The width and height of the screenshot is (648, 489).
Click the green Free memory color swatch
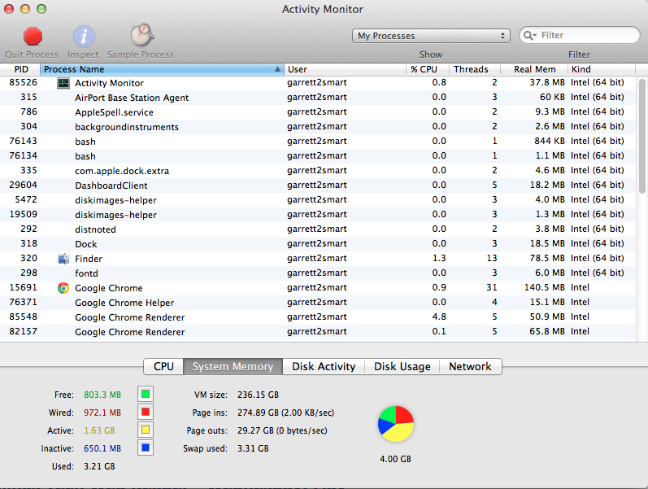point(146,394)
